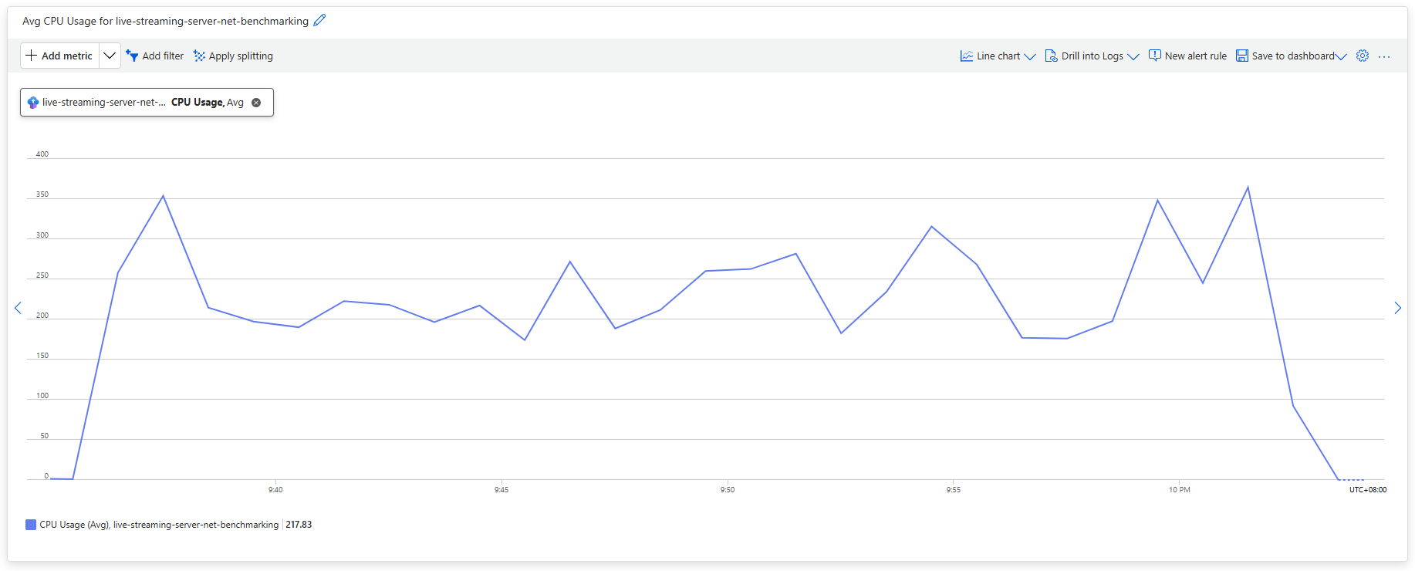Open the more options ellipsis menu
This screenshot has width=1415, height=571.
click(1384, 56)
